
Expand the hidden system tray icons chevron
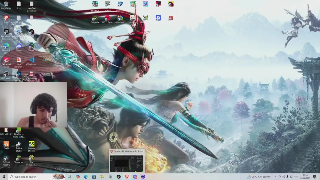tap(275, 177)
